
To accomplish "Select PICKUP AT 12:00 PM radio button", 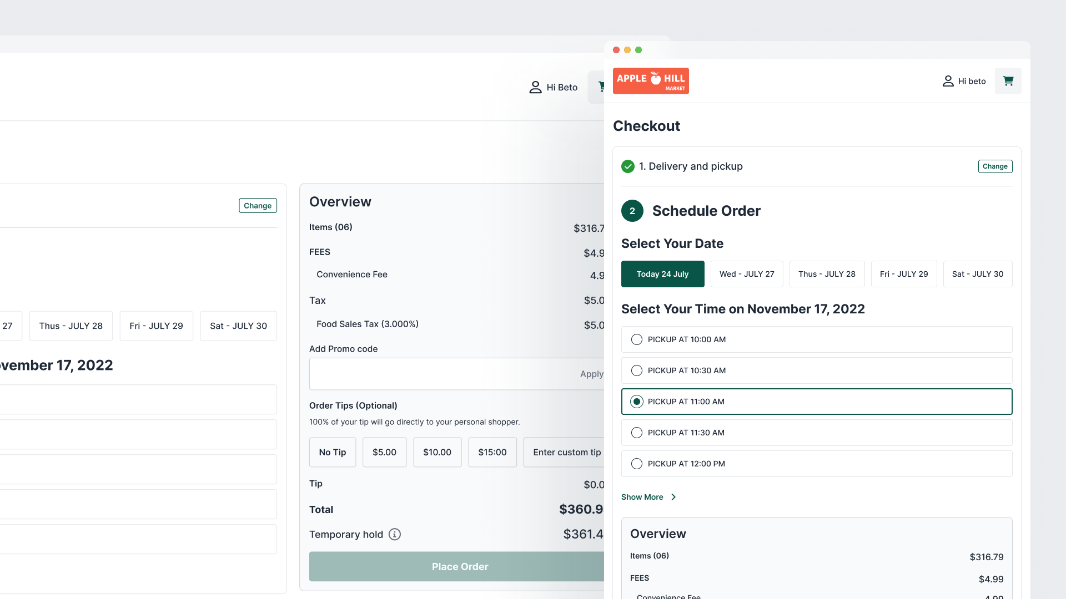I will pos(637,464).
